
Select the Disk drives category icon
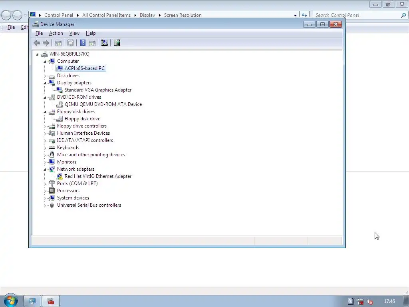click(52, 76)
